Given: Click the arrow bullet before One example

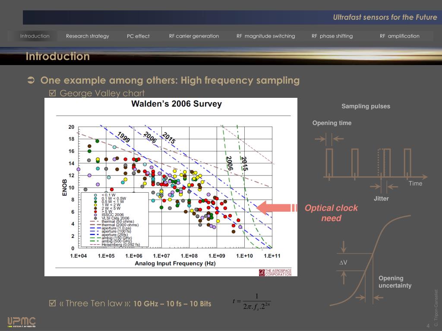Looking at the screenshot, I should [31, 81].
